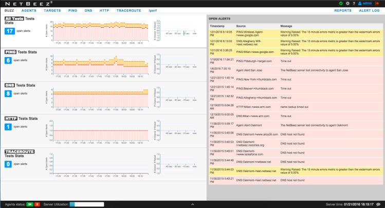The image size is (385, 208).
Task: Select alert PING:Wireless Agent->www.google.com
Action: 296,33
